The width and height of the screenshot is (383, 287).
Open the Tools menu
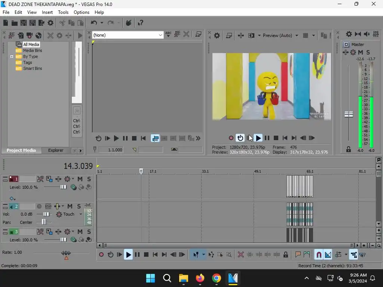click(x=63, y=12)
